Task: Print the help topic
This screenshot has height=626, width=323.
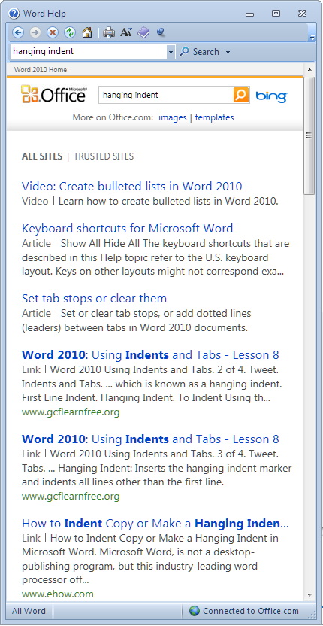Action: click(108, 32)
